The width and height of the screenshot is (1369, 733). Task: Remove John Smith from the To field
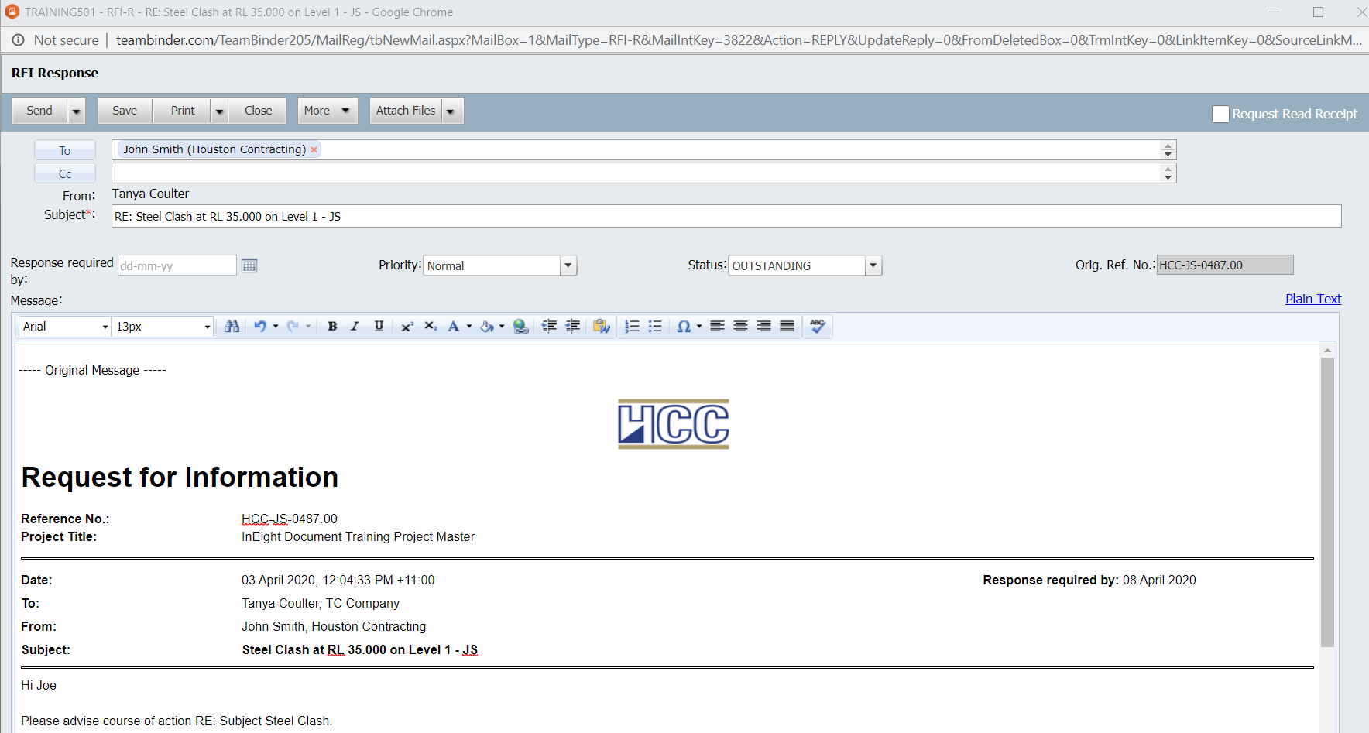point(314,149)
